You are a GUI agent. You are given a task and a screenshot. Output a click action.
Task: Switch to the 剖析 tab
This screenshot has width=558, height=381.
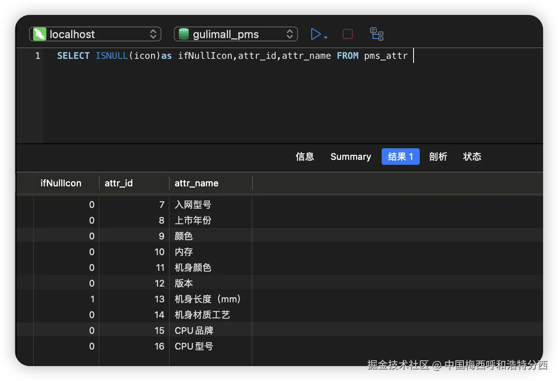coord(438,157)
